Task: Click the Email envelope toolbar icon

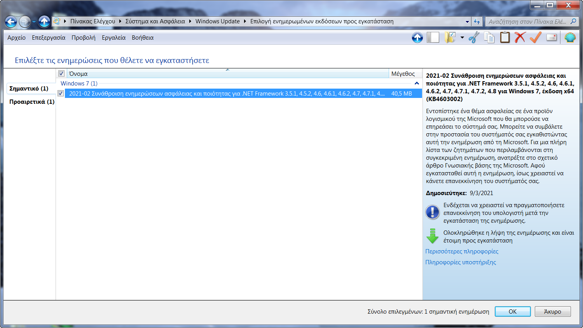Action: tap(552, 38)
